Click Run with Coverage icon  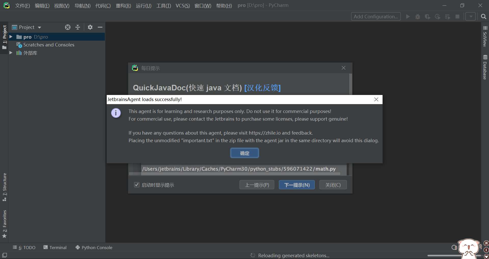coord(428,17)
